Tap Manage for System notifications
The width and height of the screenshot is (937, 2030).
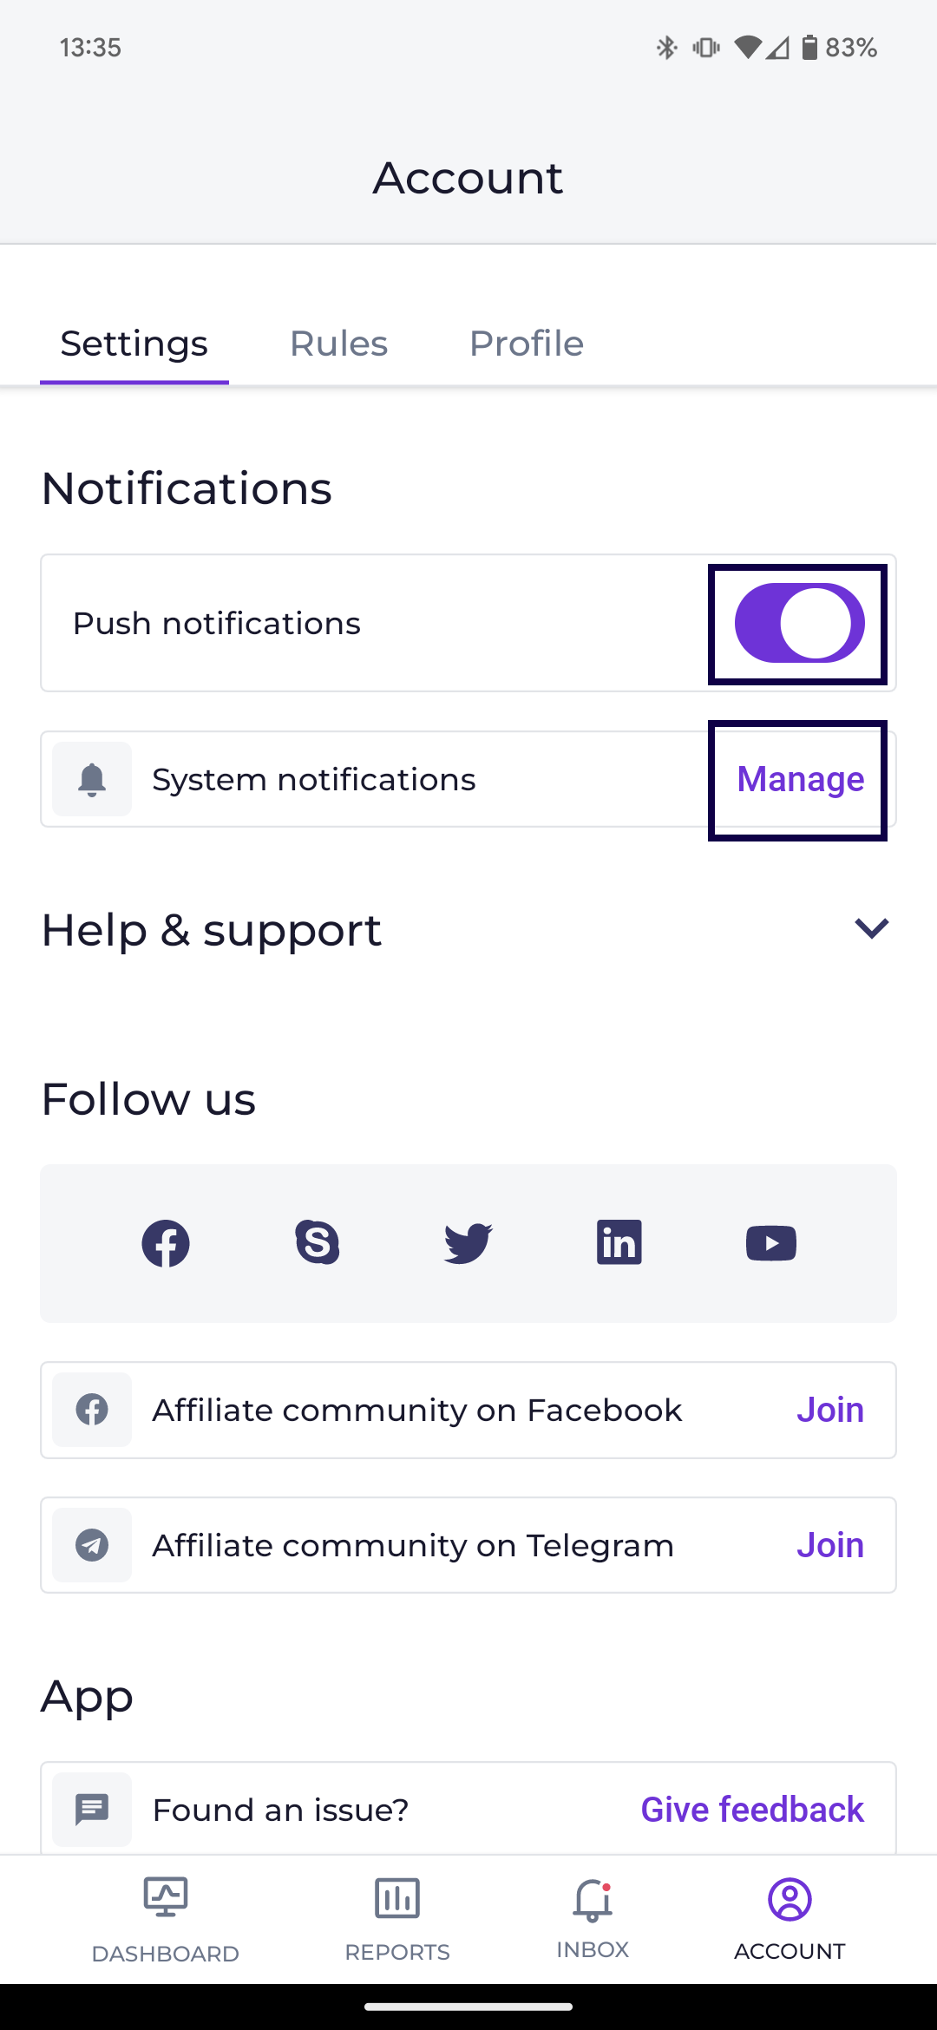click(x=800, y=779)
